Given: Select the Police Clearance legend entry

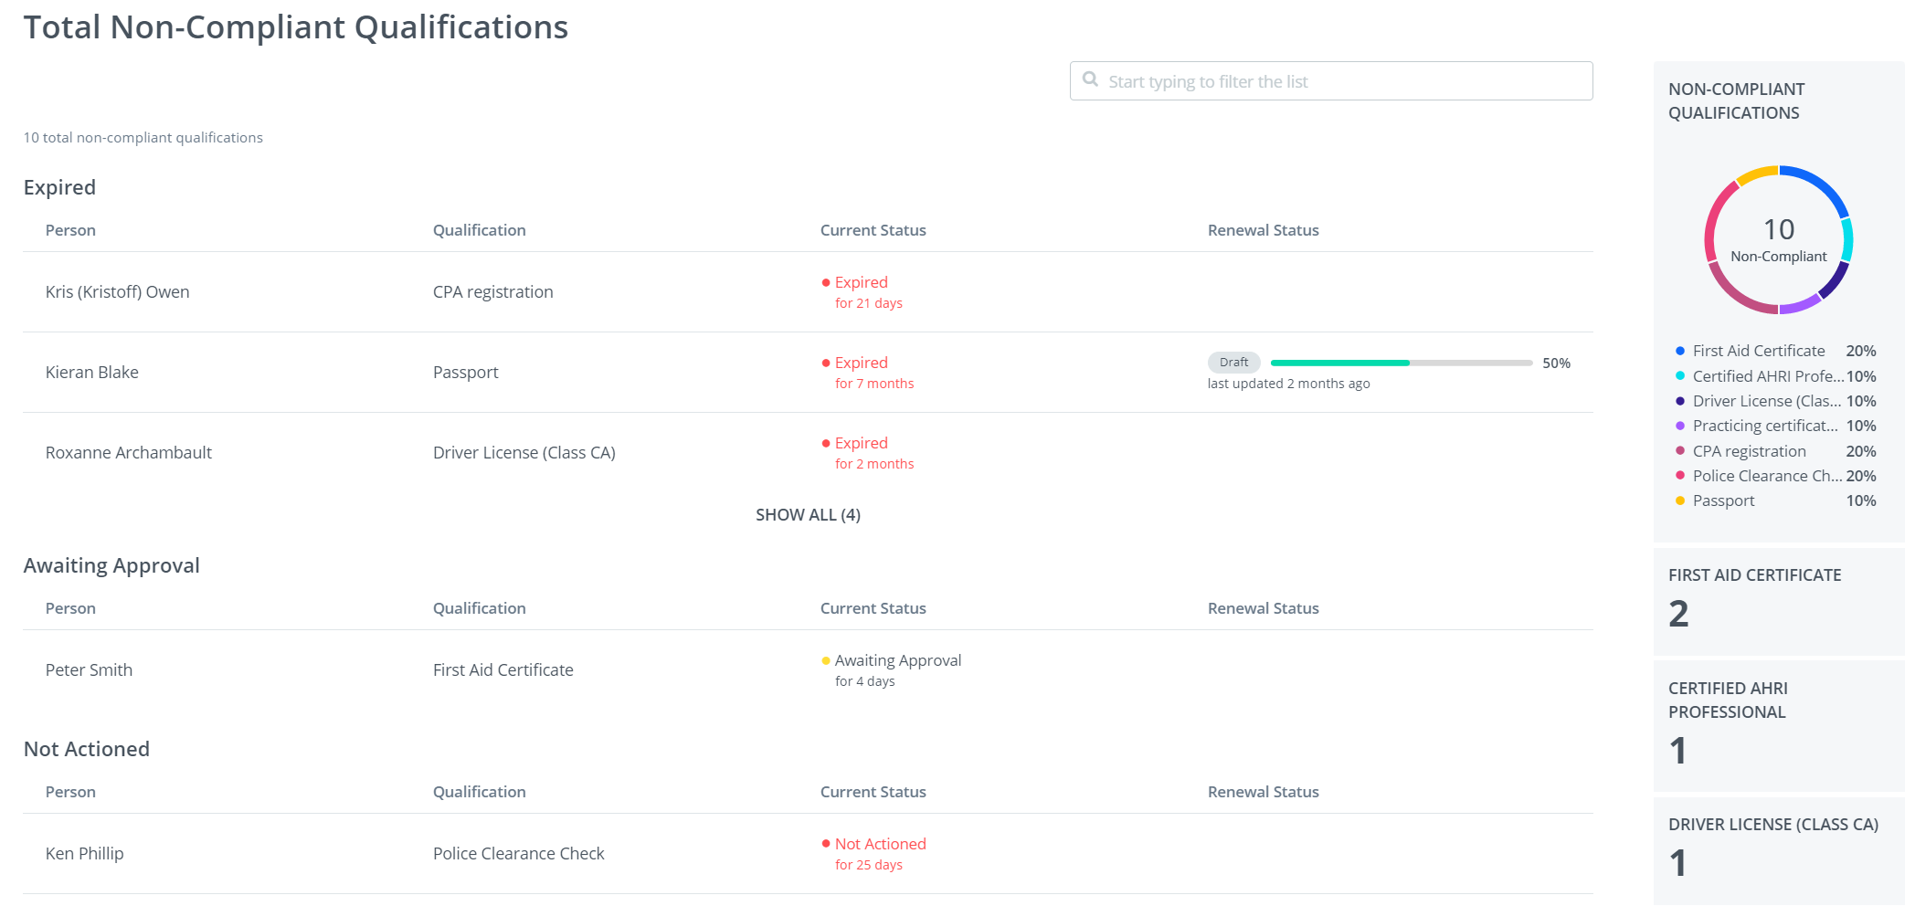Looking at the screenshot, I should coord(1766,476).
